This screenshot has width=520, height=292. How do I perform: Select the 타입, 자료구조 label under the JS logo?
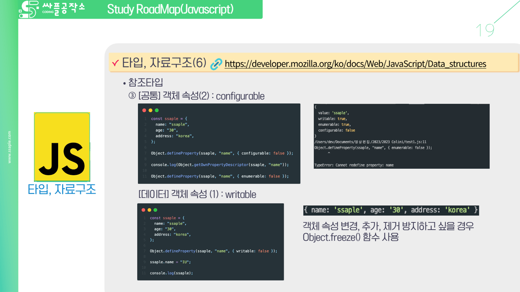tap(62, 189)
